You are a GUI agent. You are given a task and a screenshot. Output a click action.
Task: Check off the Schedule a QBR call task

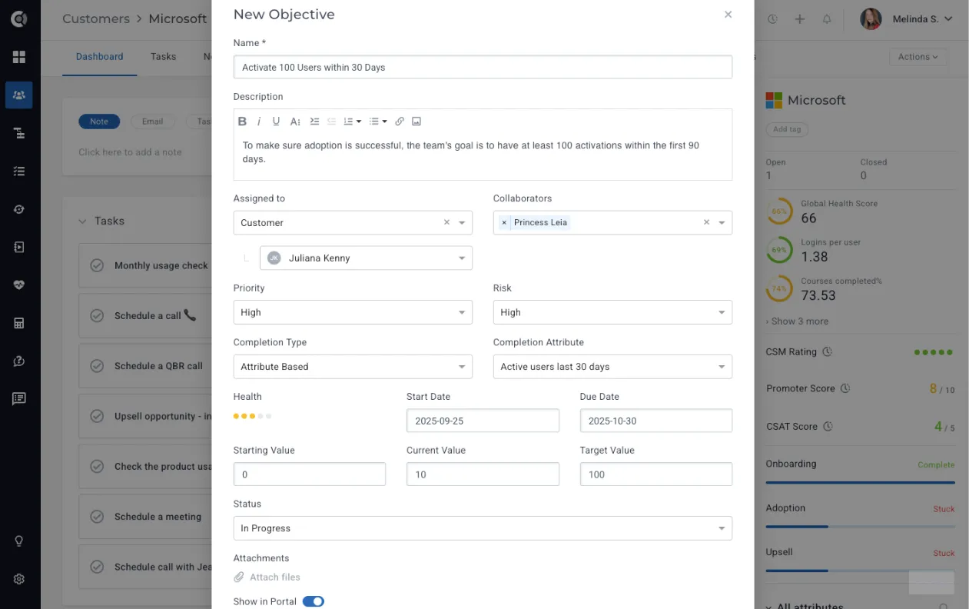point(98,366)
